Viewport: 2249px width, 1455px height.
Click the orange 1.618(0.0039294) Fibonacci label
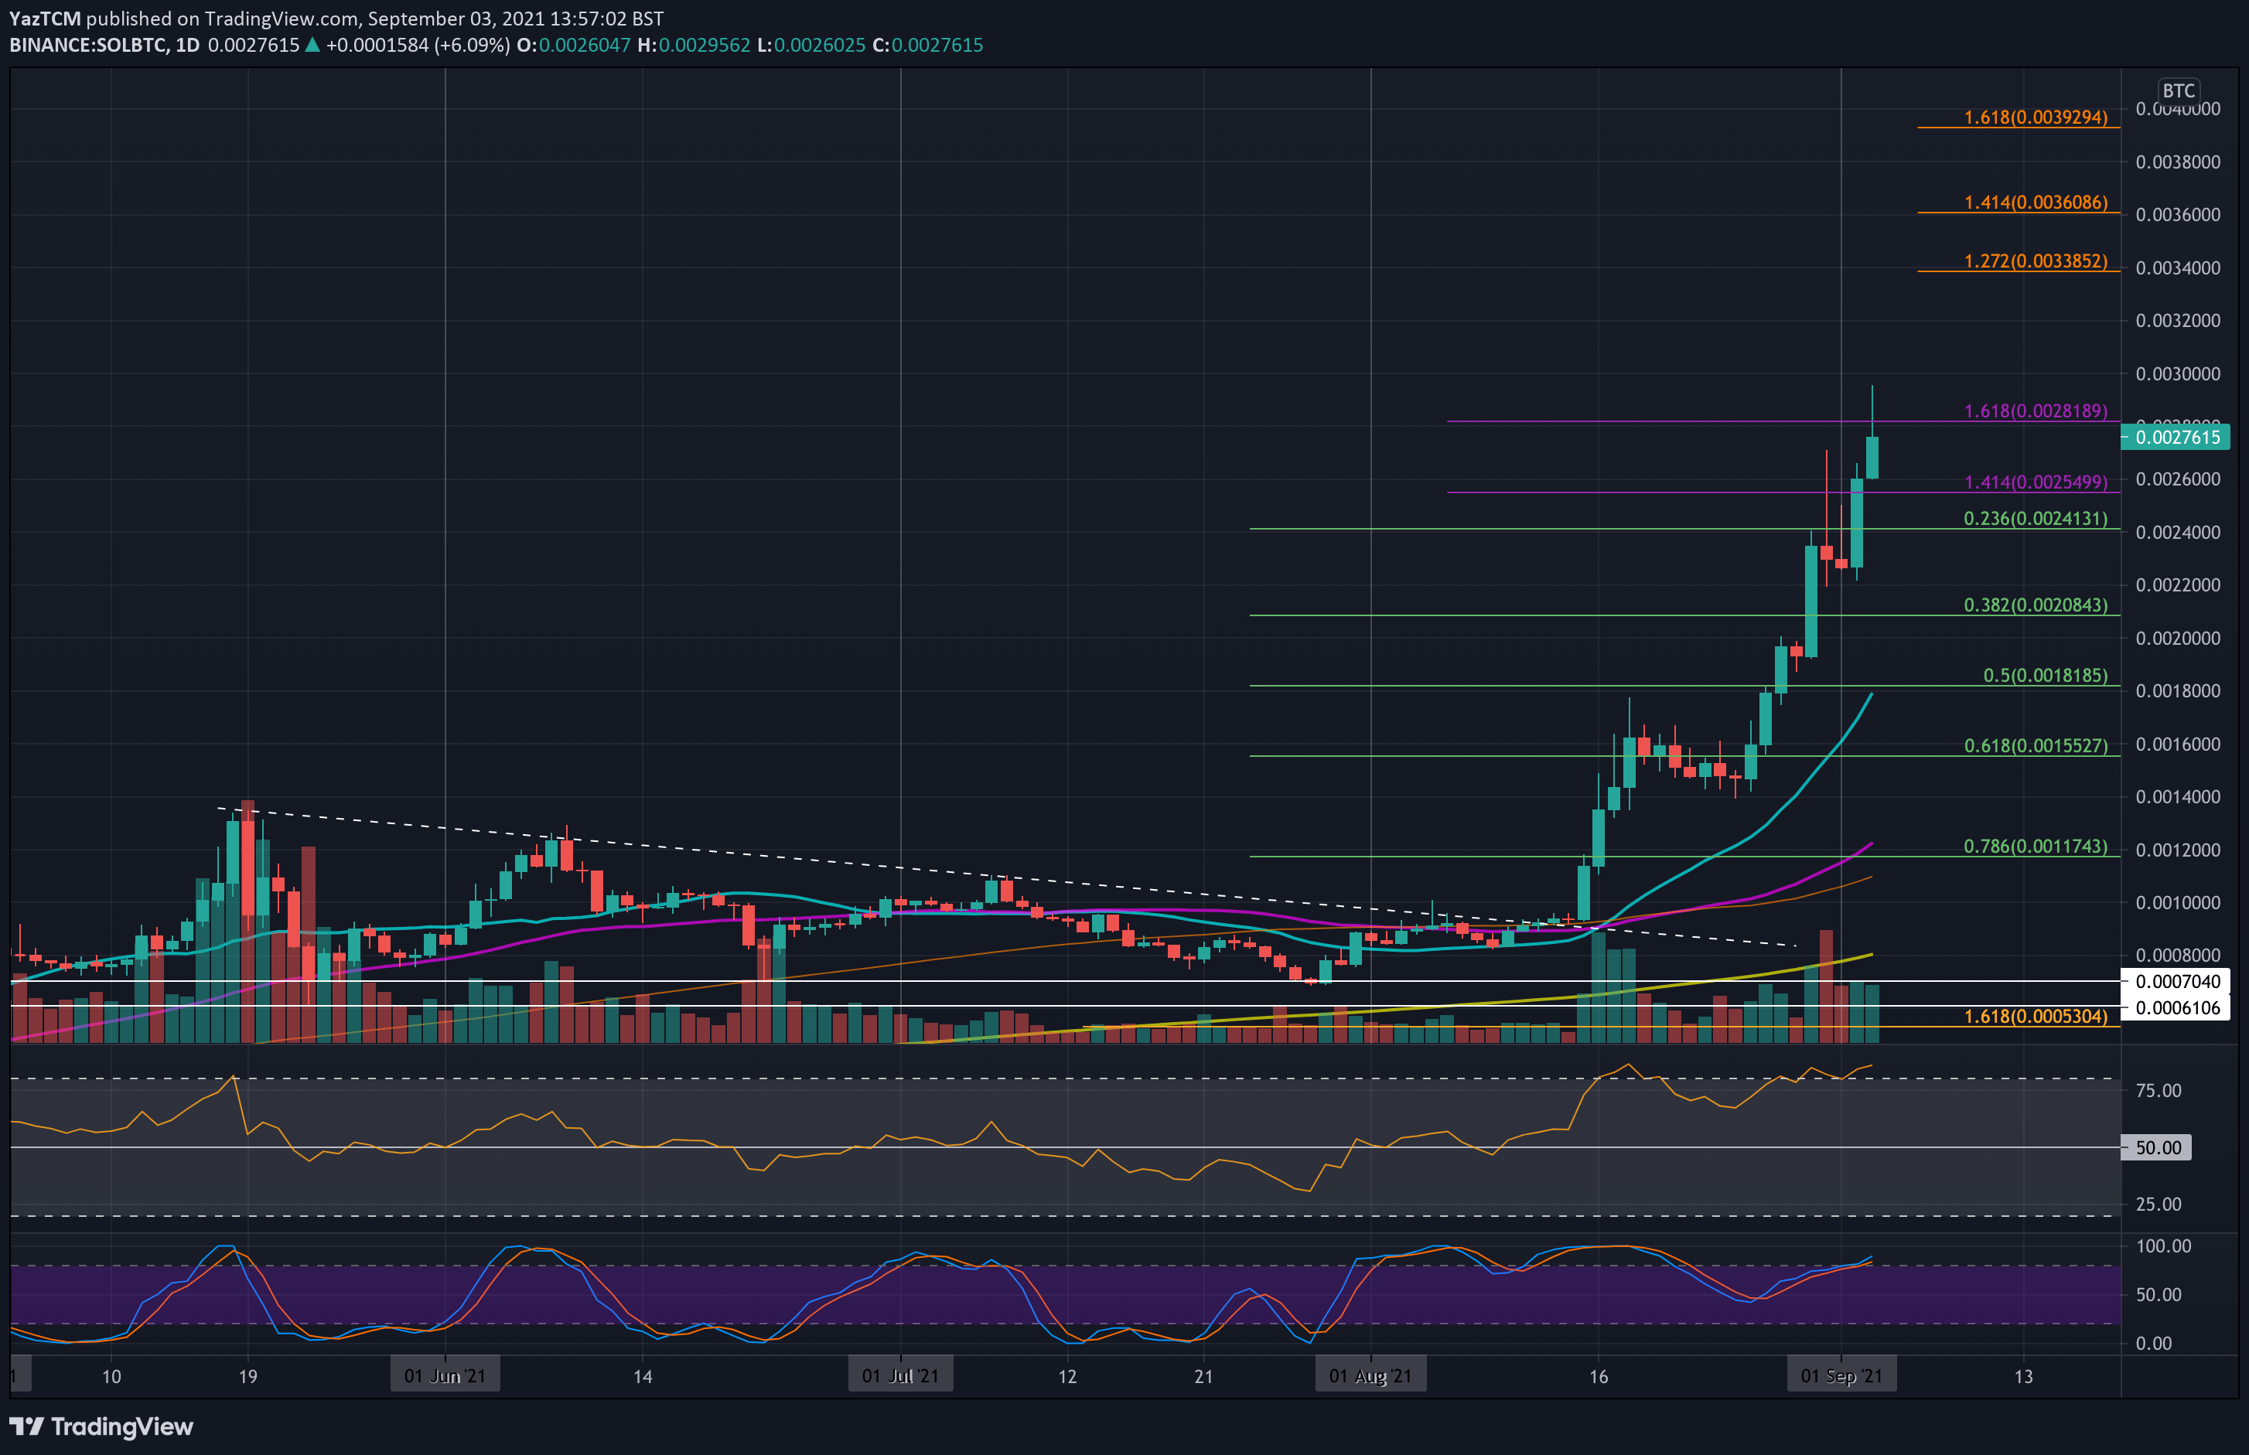[x=2035, y=118]
